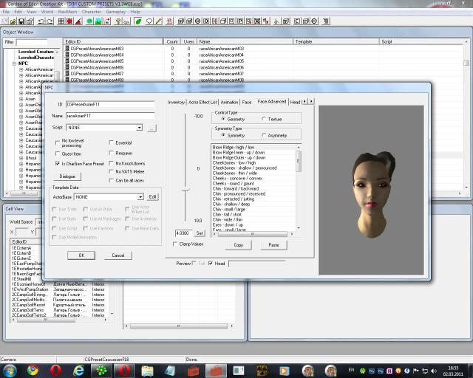Open the Script dropdown showing NONE
The image size is (473, 378).
pyautogui.click(x=139, y=128)
